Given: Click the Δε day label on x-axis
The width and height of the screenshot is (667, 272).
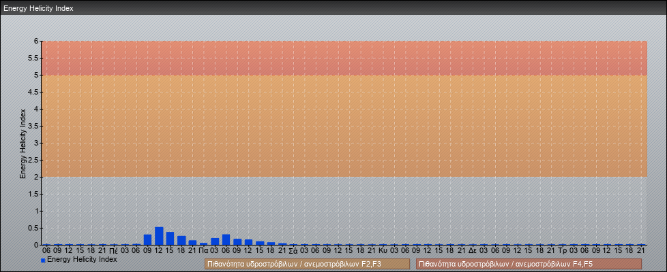Looking at the screenshot, I should tap(473, 251).
